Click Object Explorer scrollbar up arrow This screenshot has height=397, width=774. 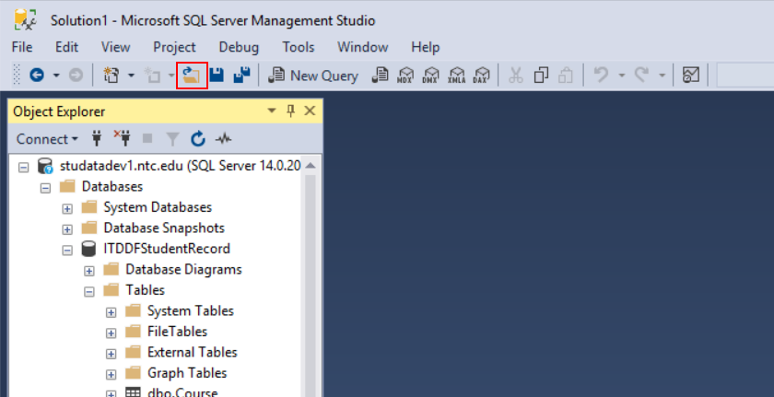(310, 166)
